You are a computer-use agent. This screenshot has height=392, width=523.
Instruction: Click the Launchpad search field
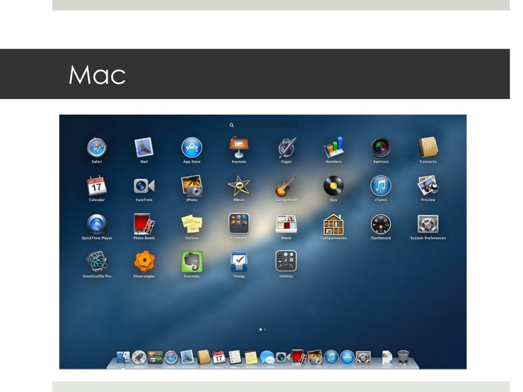point(264,126)
